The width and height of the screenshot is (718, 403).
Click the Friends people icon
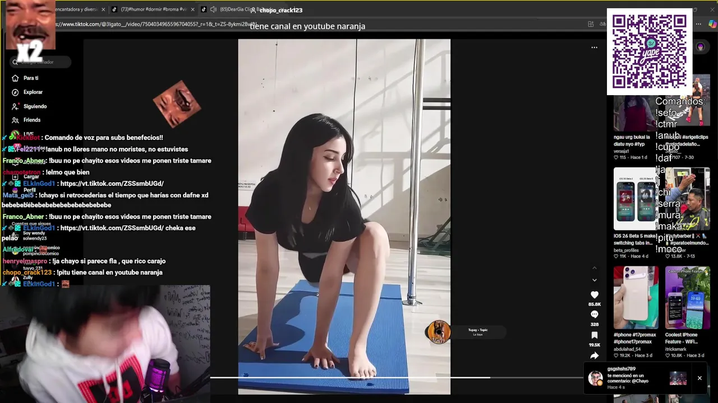(15, 120)
